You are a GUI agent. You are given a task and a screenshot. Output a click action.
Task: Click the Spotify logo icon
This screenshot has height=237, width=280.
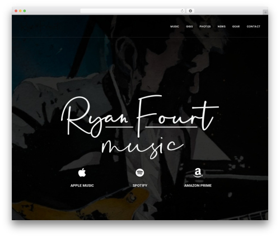pyautogui.click(x=140, y=173)
